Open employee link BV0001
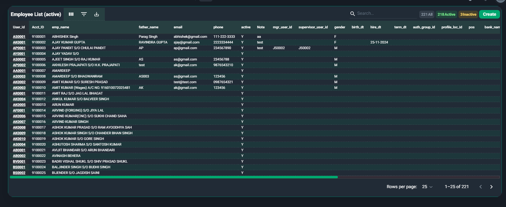506x207 pixels. [19, 161]
